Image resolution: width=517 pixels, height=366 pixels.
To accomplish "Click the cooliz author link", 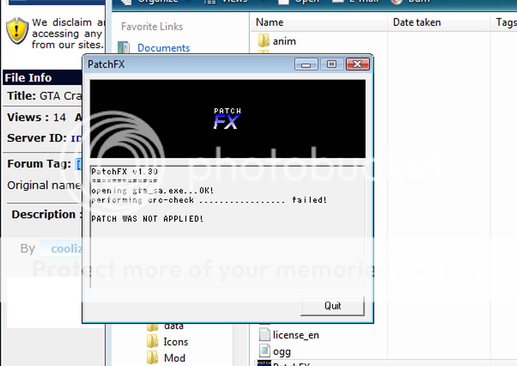I will pos(66,249).
